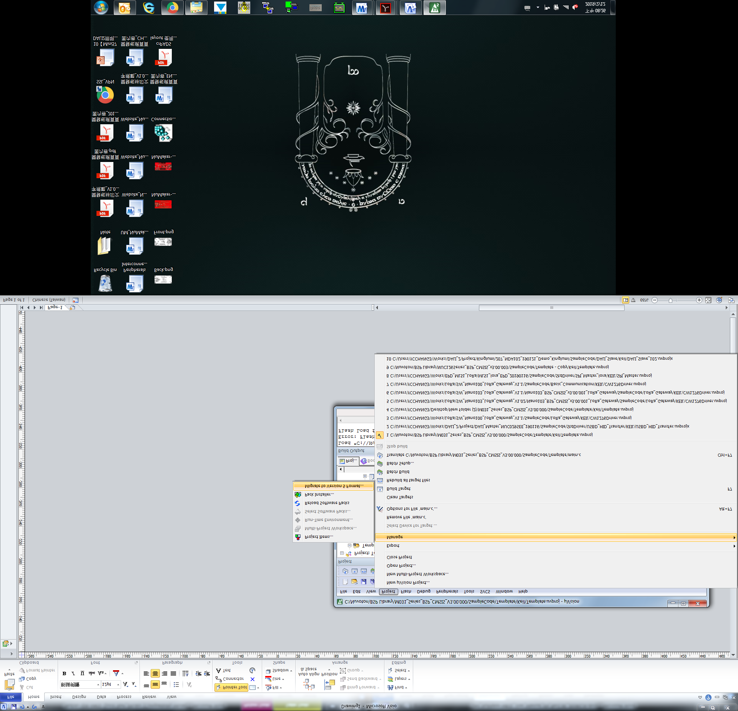This screenshot has width=738, height=711.
Task: Click the Format Painter icon
Action: click(22, 671)
